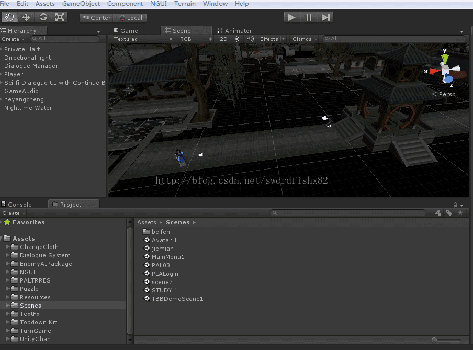Open Gizmos dropdown
Viewport: 473px width, 350px height.
click(305, 39)
